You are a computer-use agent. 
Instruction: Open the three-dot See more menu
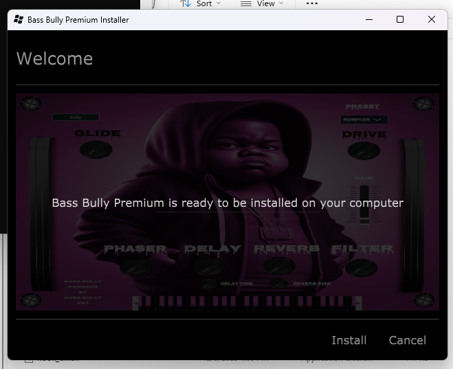pos(311,3)
